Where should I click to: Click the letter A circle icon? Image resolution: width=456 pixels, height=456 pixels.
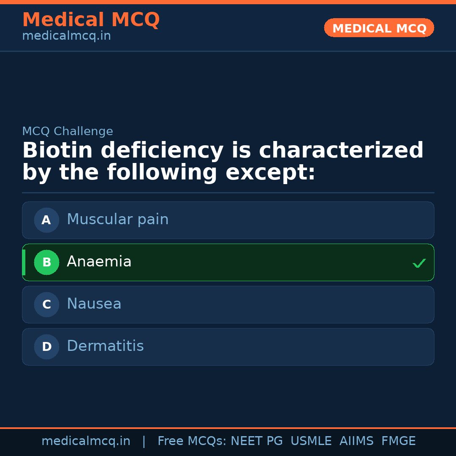pyautogui.click(x=46, y=220)
